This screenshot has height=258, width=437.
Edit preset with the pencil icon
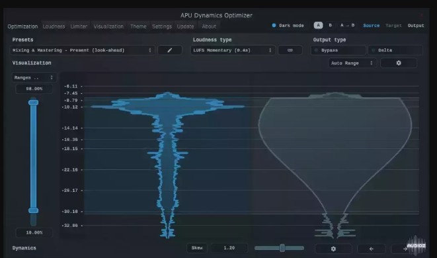(x=170, y=50)
